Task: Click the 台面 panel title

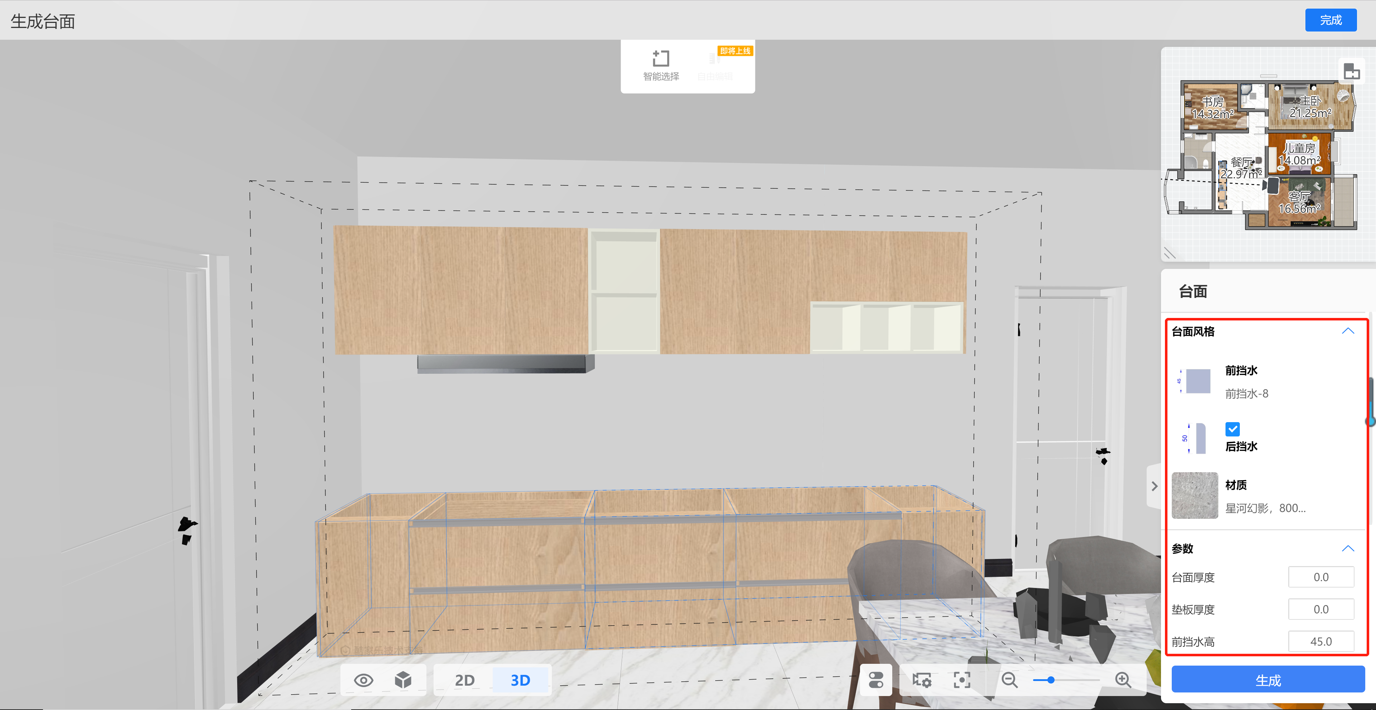Action: tap(1193, 291)
